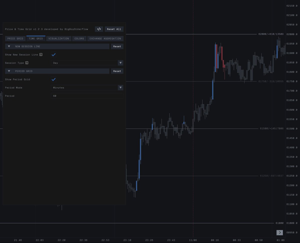Click the 61250/-697/4837 grid level label
This screenshot has width=300, height=243.
272,176
